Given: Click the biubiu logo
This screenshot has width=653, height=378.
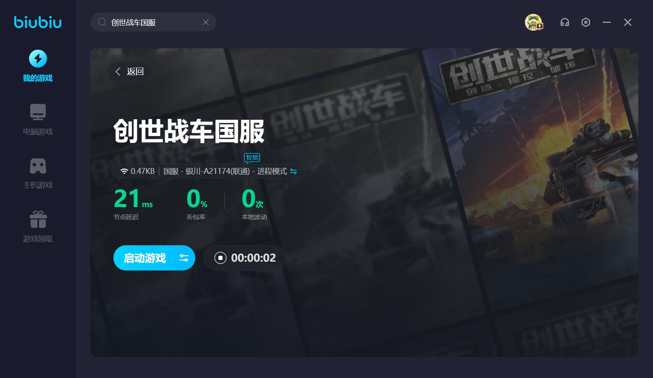Looking at the screenshot, I should [x=38, y=22].
